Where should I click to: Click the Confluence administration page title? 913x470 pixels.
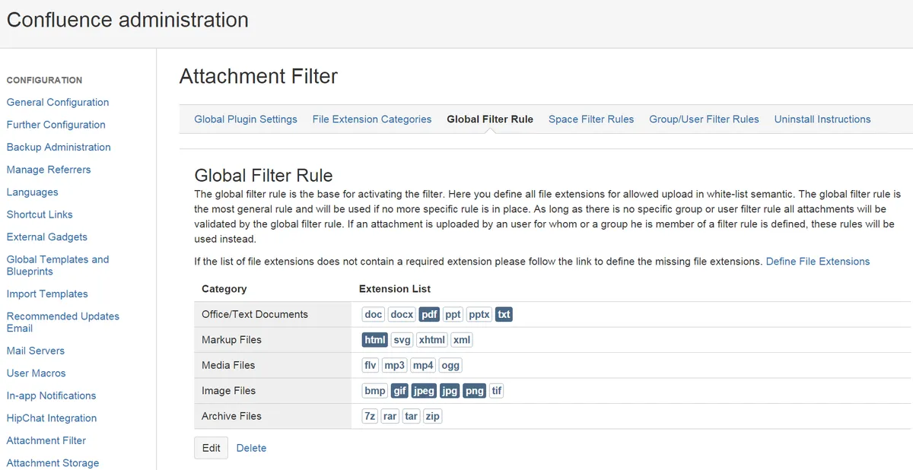128,20
